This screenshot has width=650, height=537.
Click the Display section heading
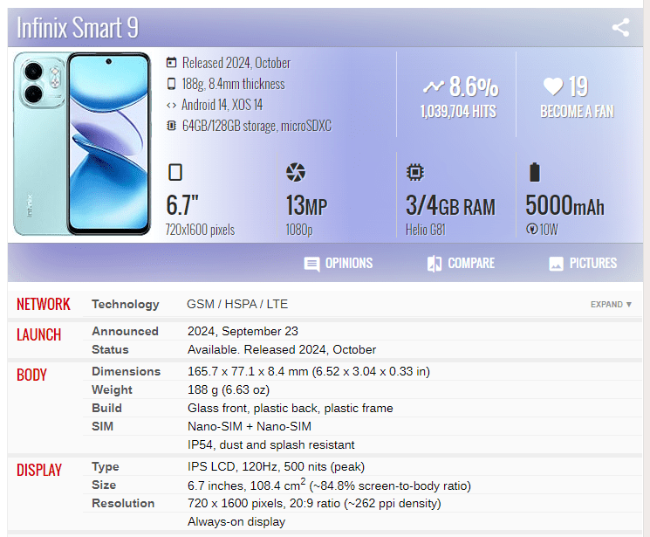point(39,470)
